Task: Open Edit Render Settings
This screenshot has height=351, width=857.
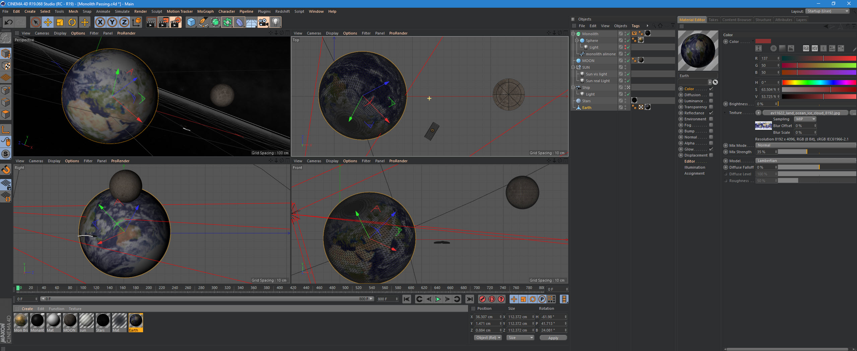Action: (x=176, y=22)
